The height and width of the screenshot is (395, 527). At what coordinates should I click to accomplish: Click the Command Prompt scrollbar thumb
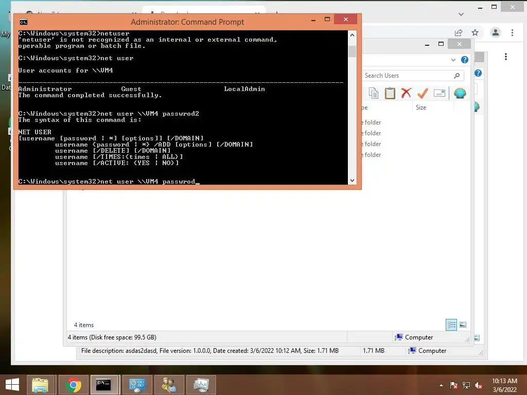tap(352, 51)
